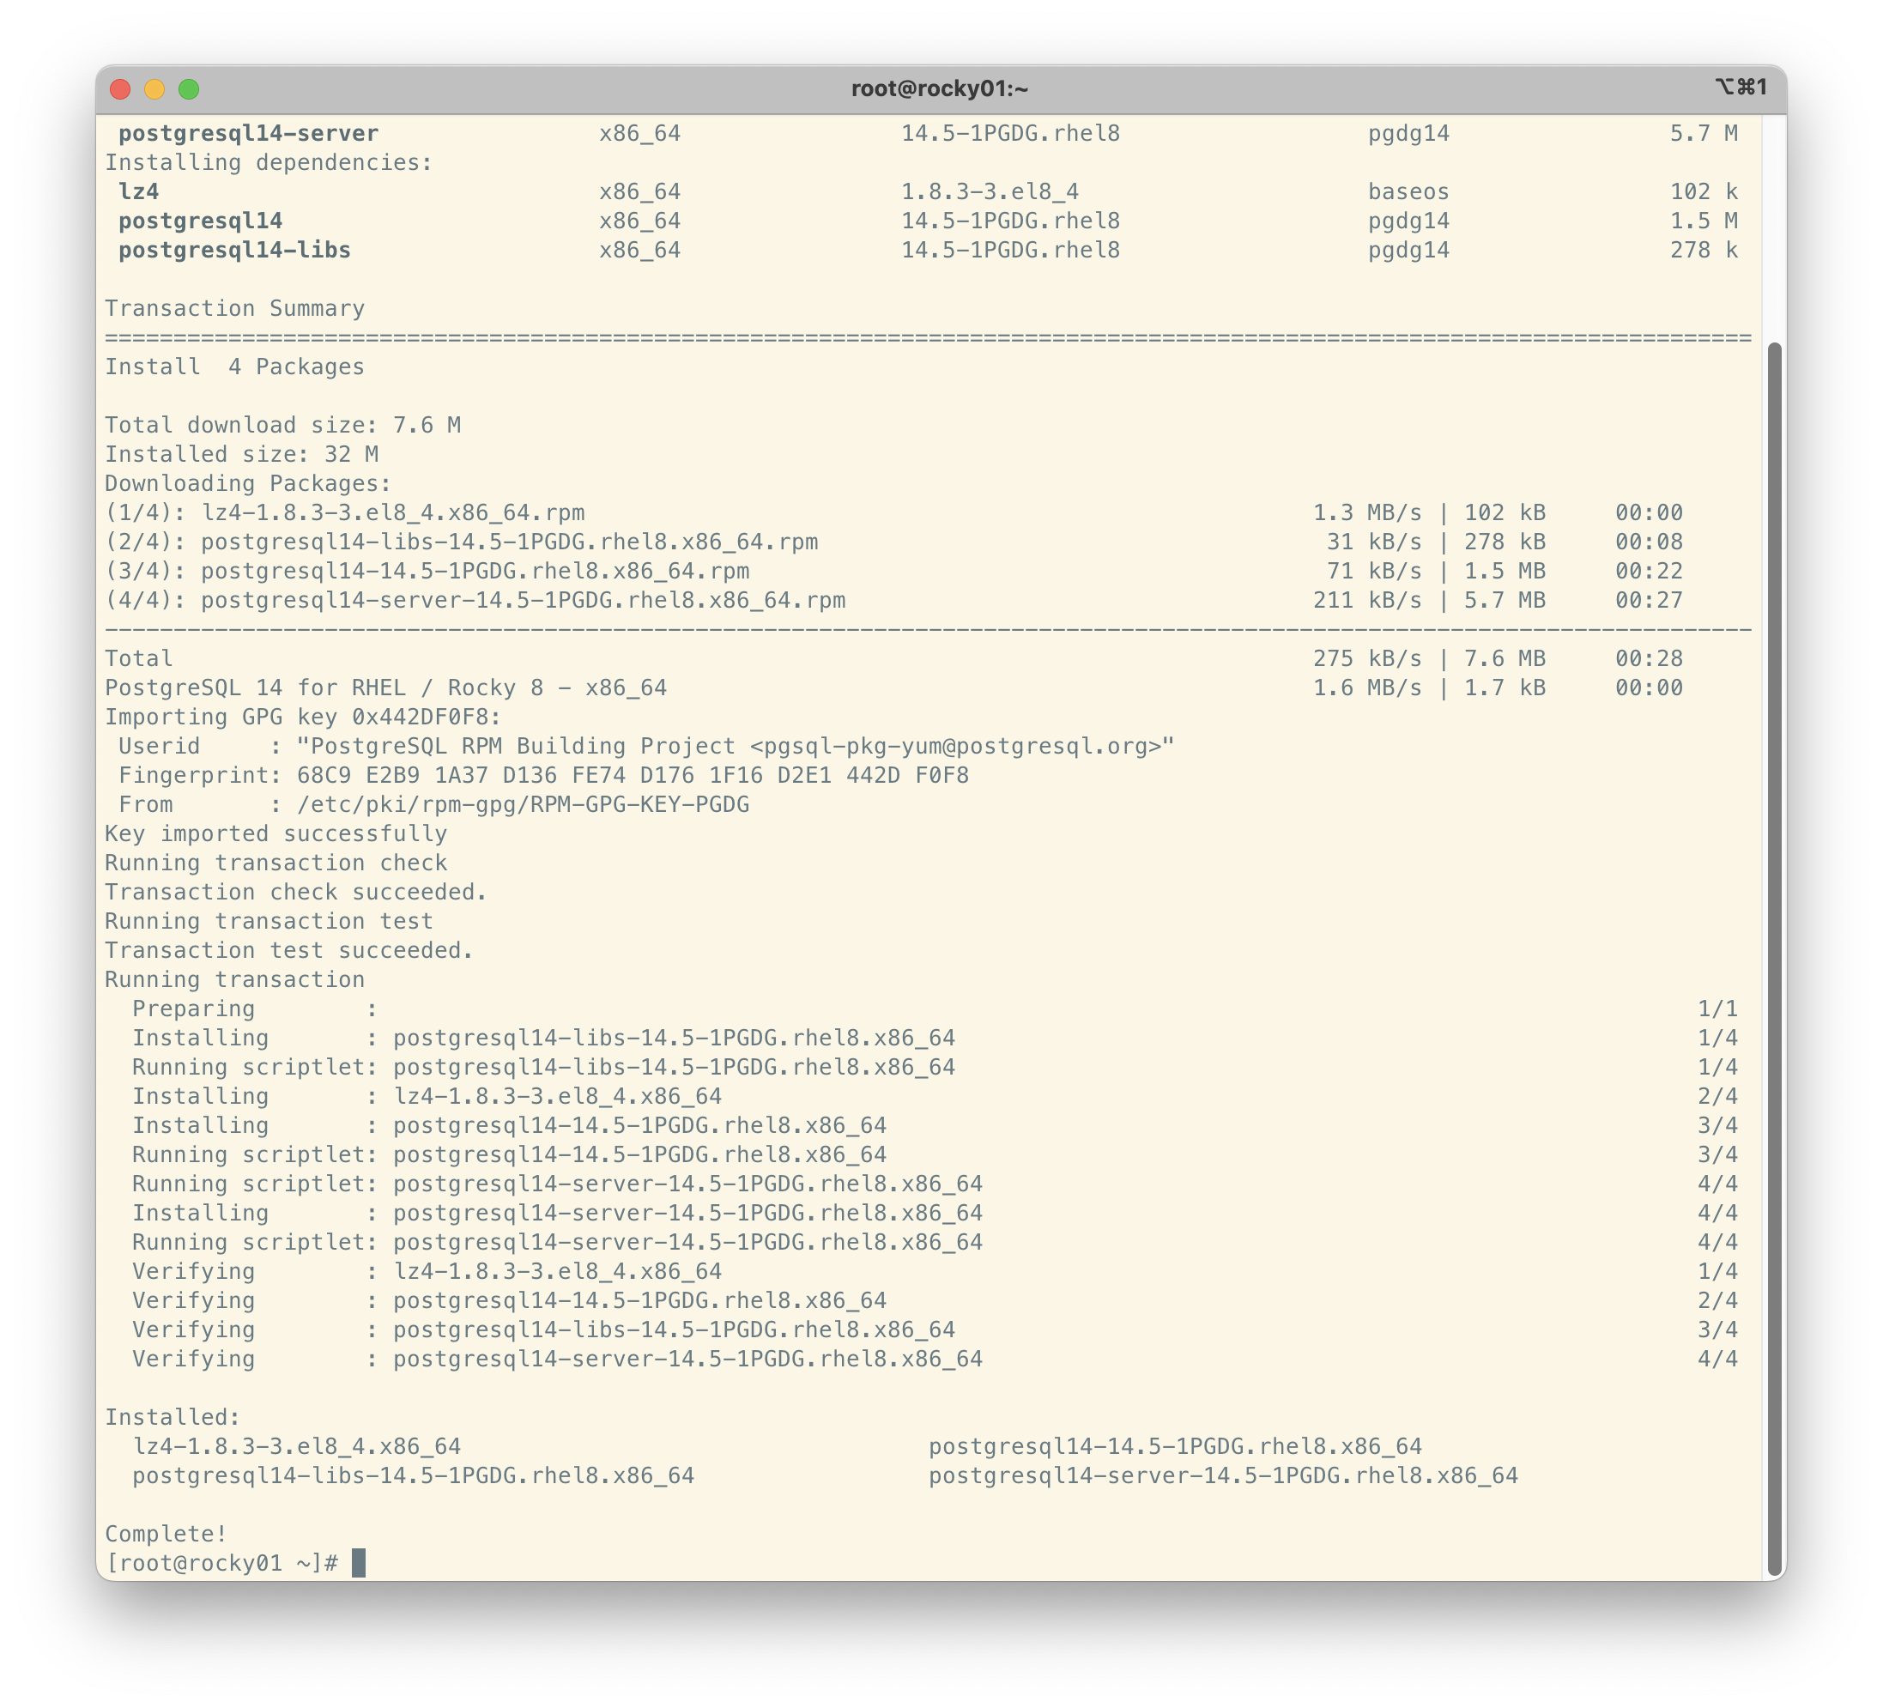Click the /etc/pki/rpm-gpg/RPM-GPG-KEY-PGDG path
This screenshot has width=1883, height=1708.
(523, 805)
